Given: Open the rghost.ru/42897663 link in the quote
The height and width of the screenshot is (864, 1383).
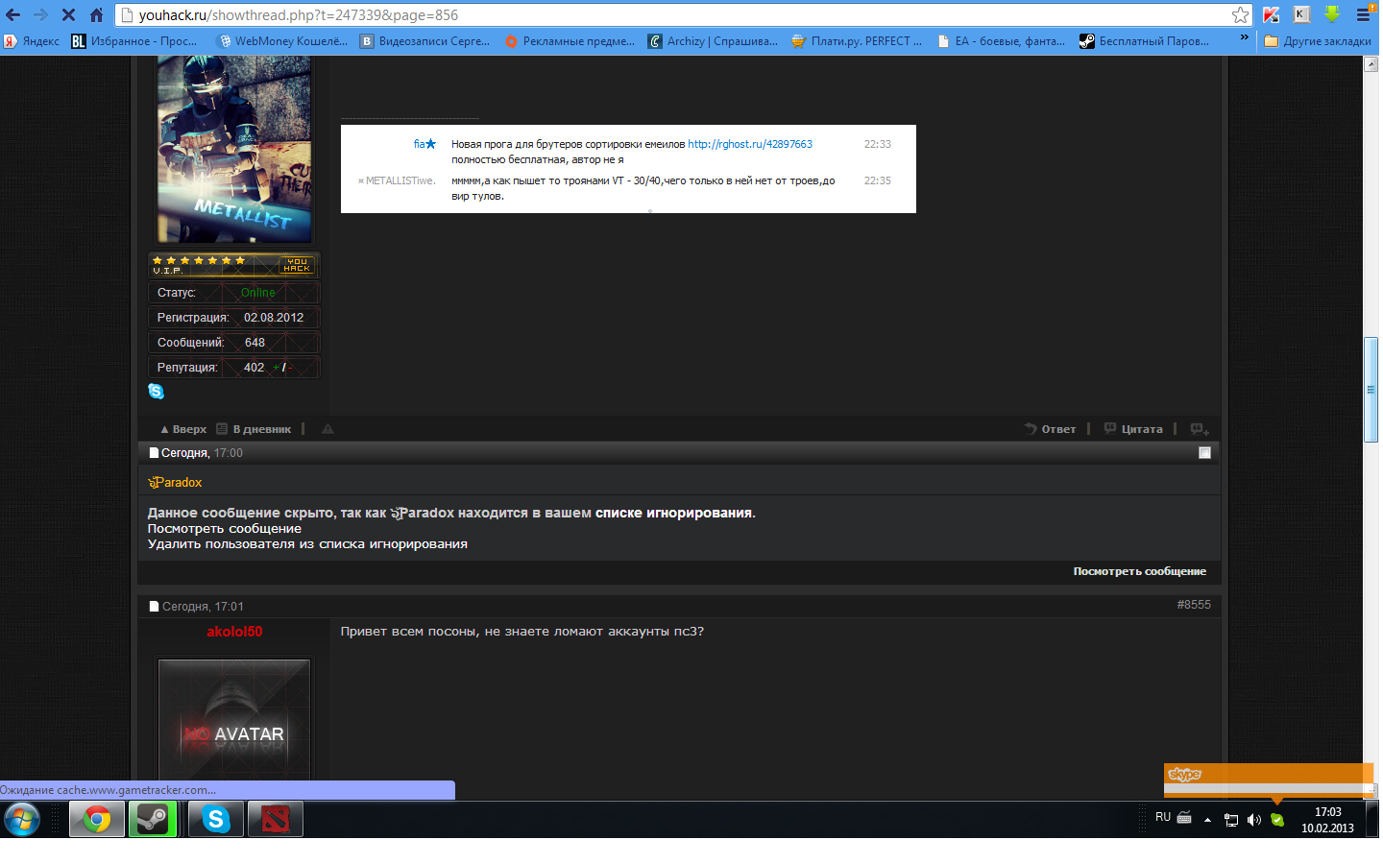Looking at the screenshot, I should pos(750,144).
